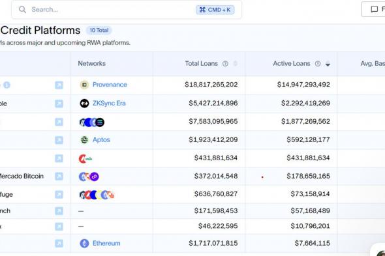The width and height of the screenshot is (385, 256).
Task: Open the Aptos network link
Action: tap(101, 140)
